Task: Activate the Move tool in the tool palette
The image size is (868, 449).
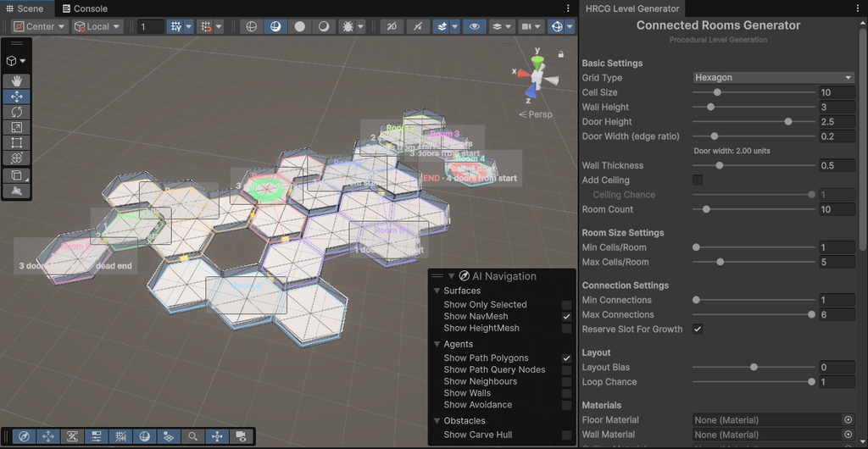Action: coord(17,97)
